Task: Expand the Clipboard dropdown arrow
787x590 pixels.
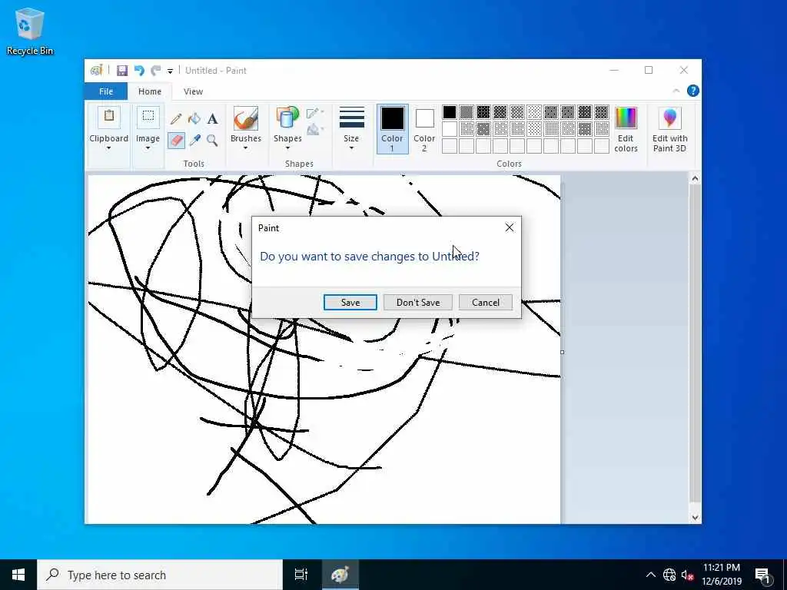Action: (x=108, y=148)
